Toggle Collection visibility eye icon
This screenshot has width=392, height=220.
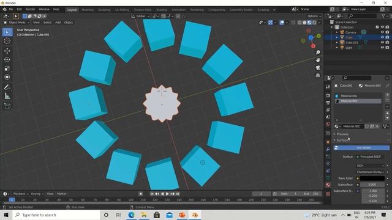pos(382,27)
